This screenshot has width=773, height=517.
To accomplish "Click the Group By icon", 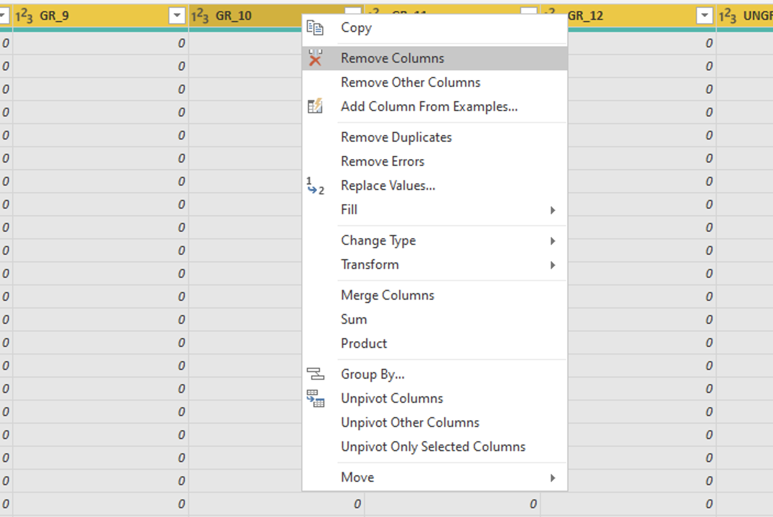I will pyautogui.click(x=315, y=374).
